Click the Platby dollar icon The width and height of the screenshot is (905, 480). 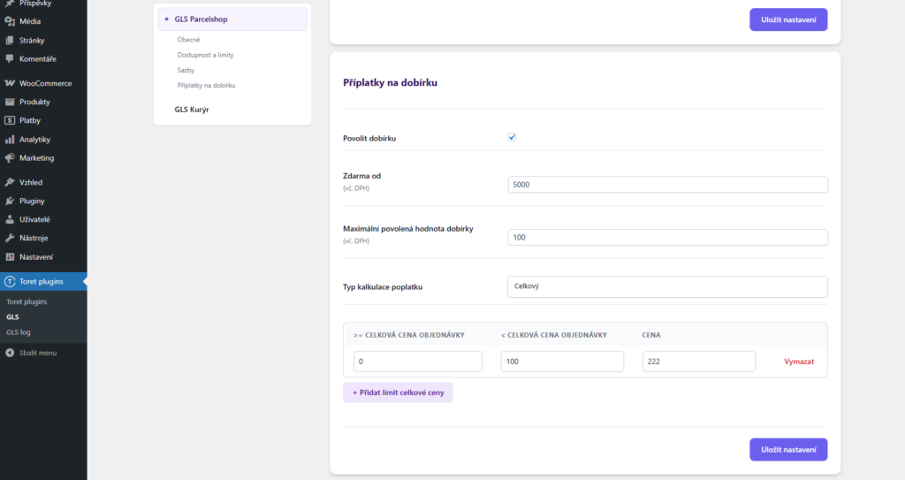tap(10, 120)
